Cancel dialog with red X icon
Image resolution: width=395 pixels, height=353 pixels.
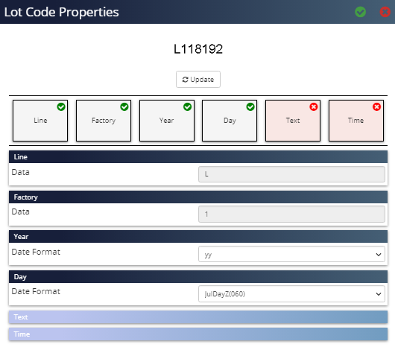click(x=385, y=12)
